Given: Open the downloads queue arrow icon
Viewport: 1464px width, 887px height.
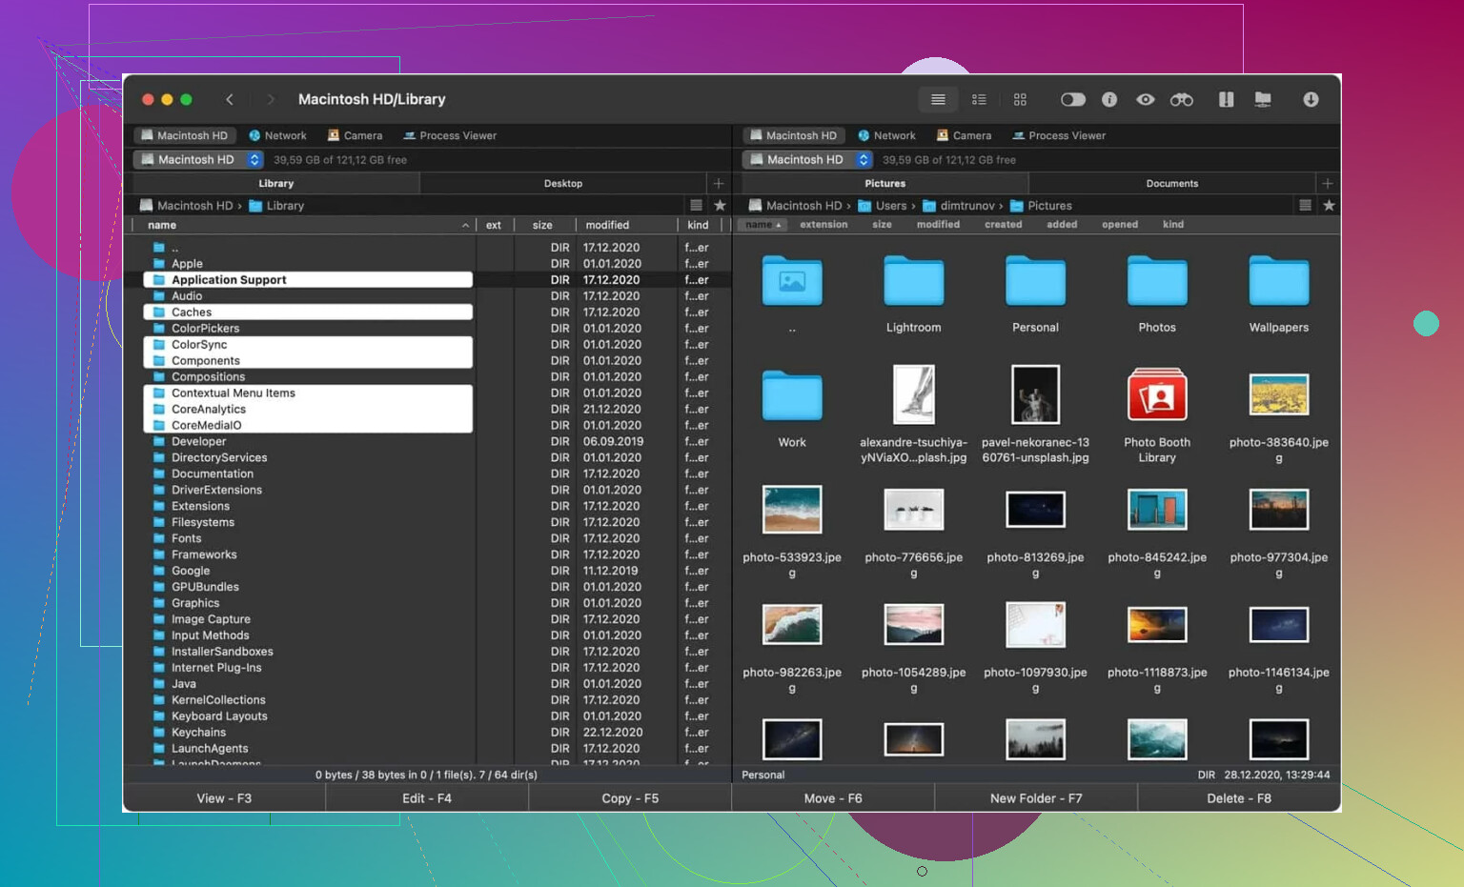Looking at the screenshot, I should 1311,100.
